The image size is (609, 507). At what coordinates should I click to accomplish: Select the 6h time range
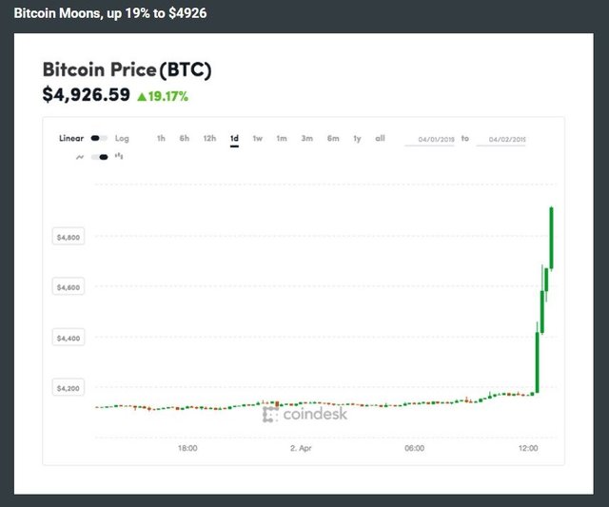185,139
